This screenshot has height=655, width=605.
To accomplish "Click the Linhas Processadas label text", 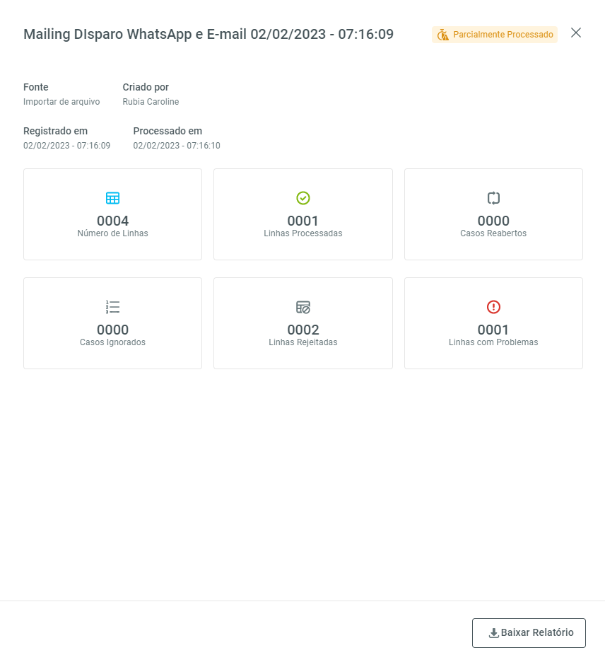I will [303, 233].
